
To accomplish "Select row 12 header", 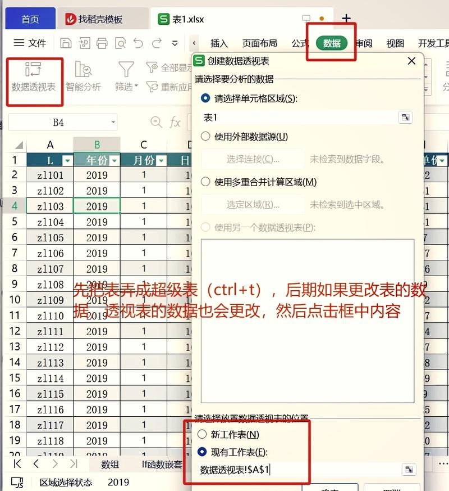I will (x=15, y=331).
